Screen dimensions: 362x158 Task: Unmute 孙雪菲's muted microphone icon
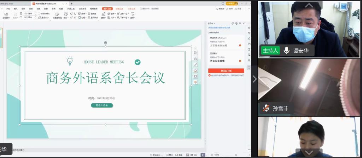[265, 108]
